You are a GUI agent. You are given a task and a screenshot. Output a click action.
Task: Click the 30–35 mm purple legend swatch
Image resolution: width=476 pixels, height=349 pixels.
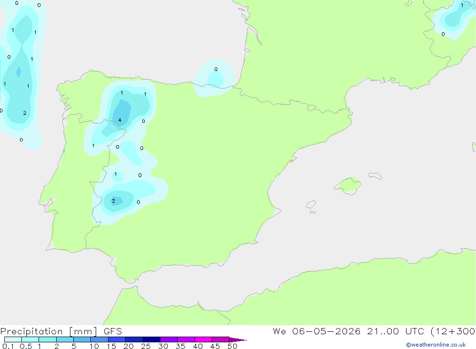coord(169,339)
